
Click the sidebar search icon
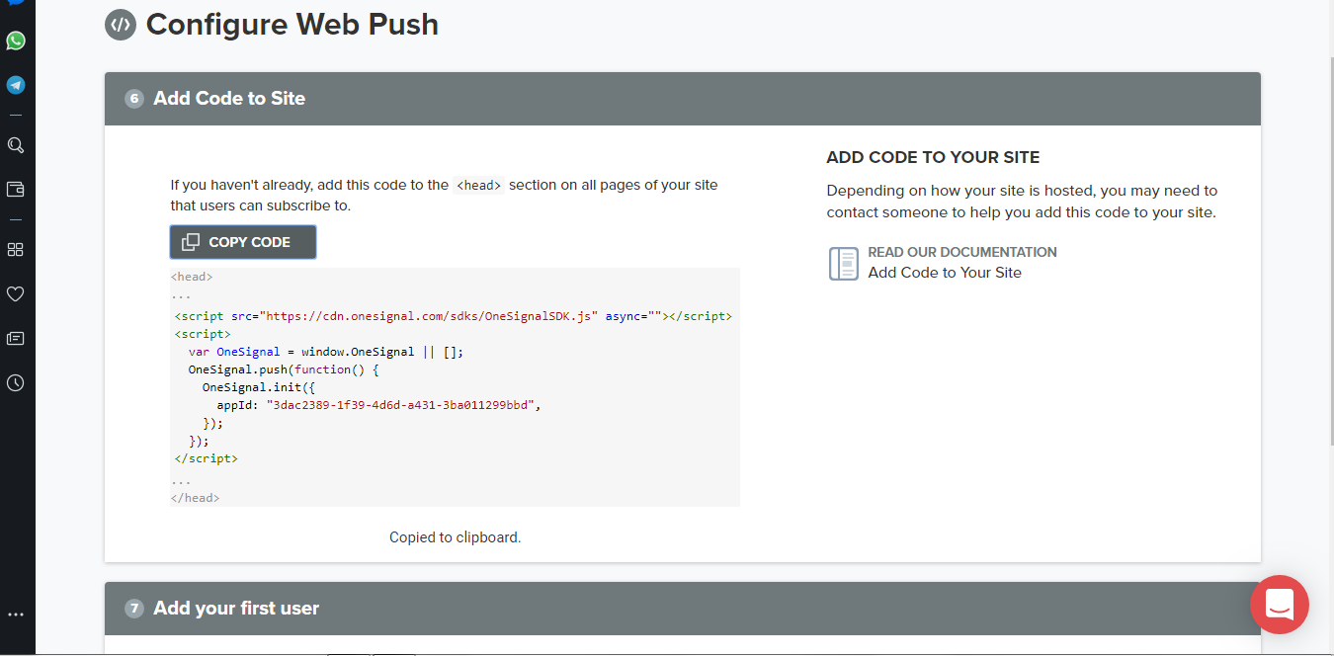(x=16, y=145)
